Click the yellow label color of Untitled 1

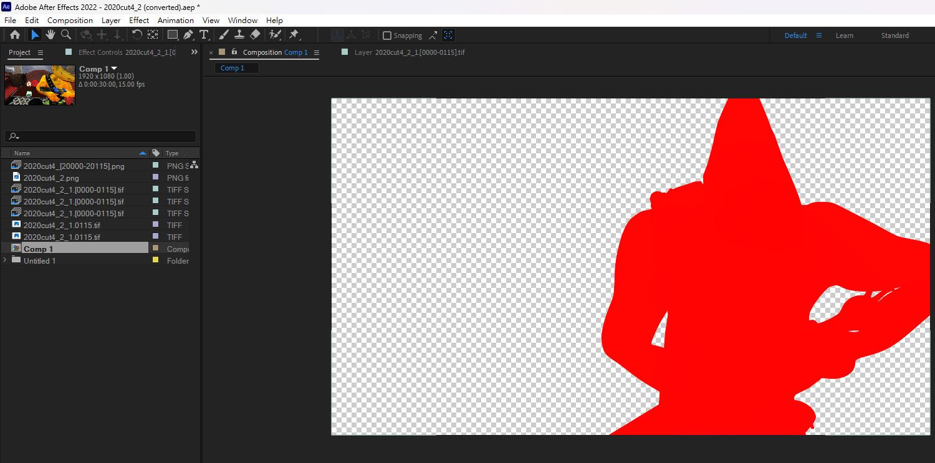[x=156, y=260]
